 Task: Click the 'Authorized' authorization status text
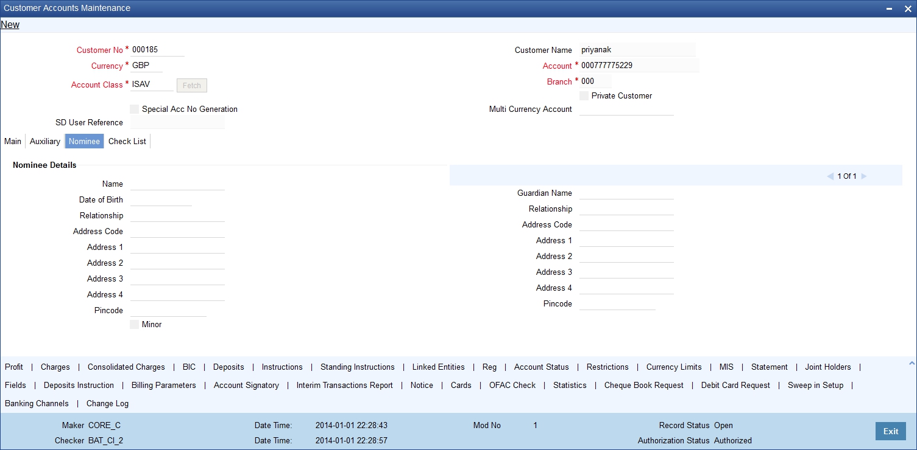[733, 440]
